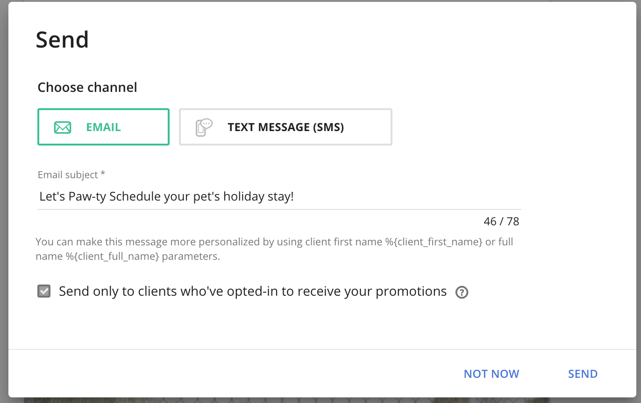641x403 pixels.
Task: Click the SEND button
Action: click(x=583, y=374)
